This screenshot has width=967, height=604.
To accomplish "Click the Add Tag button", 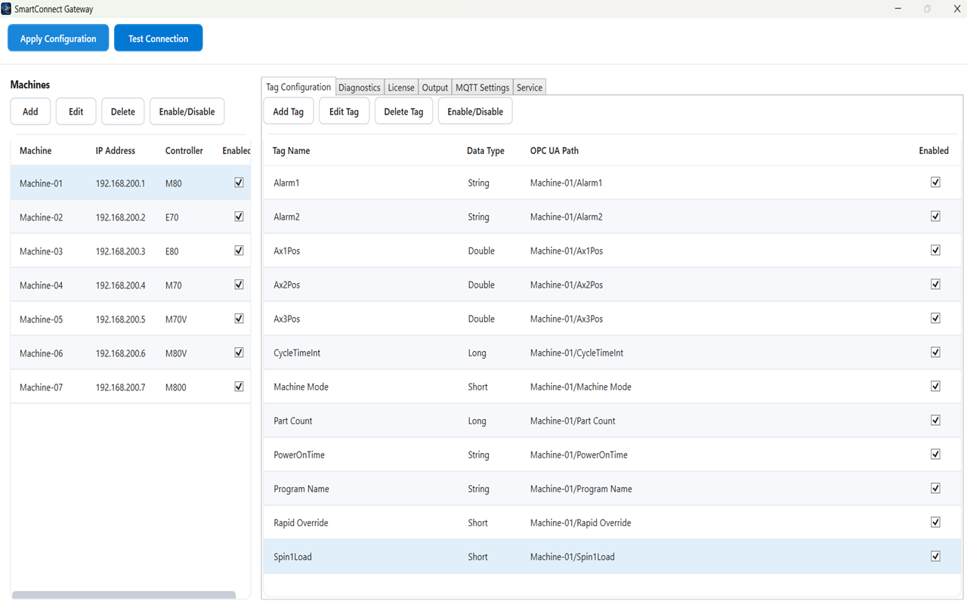I will (289, 112).
